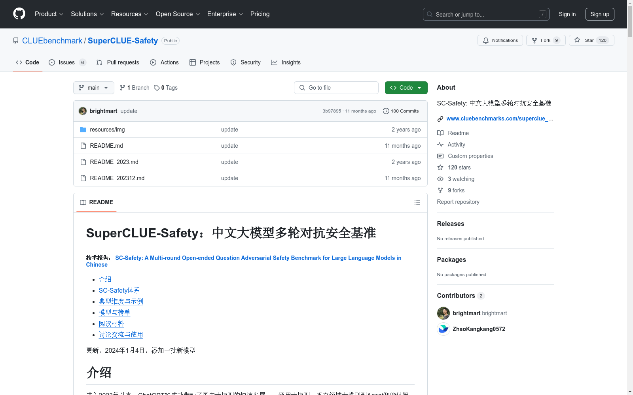Expand the Open Source menu
This screenshot has width=633, height=395.
pos(178,14)
